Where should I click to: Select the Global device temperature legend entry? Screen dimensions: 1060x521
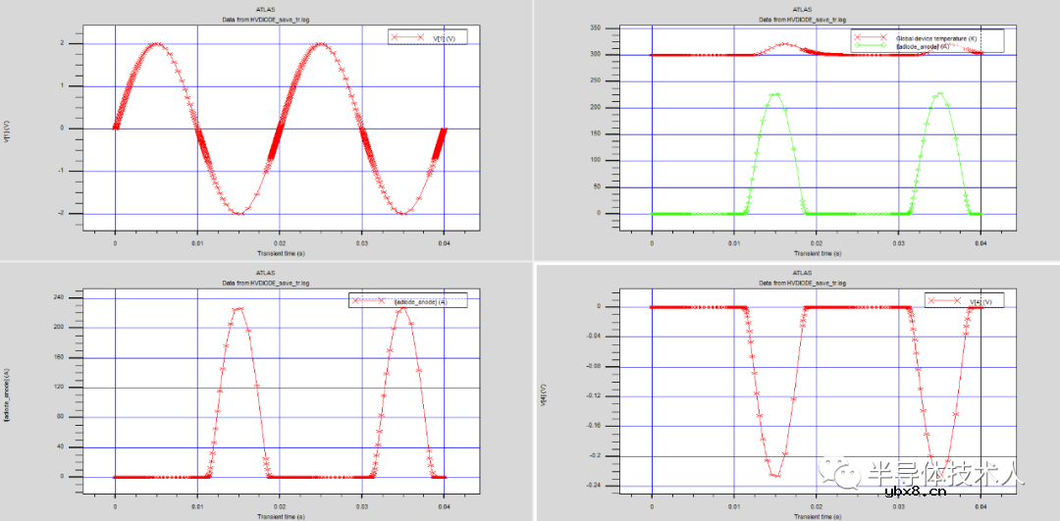coord(938,37)
